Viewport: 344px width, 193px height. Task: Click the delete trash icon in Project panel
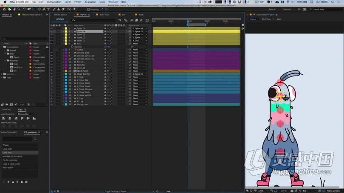[28, 104]
